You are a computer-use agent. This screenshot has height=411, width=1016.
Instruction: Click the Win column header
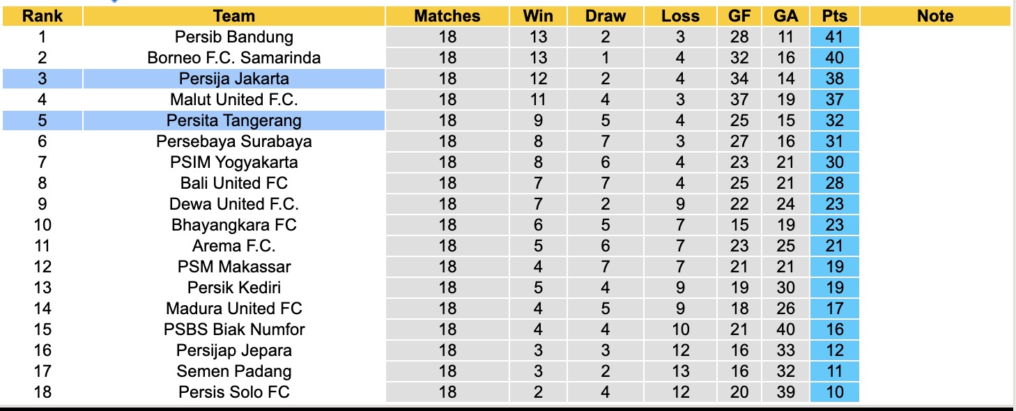(538, 16)
